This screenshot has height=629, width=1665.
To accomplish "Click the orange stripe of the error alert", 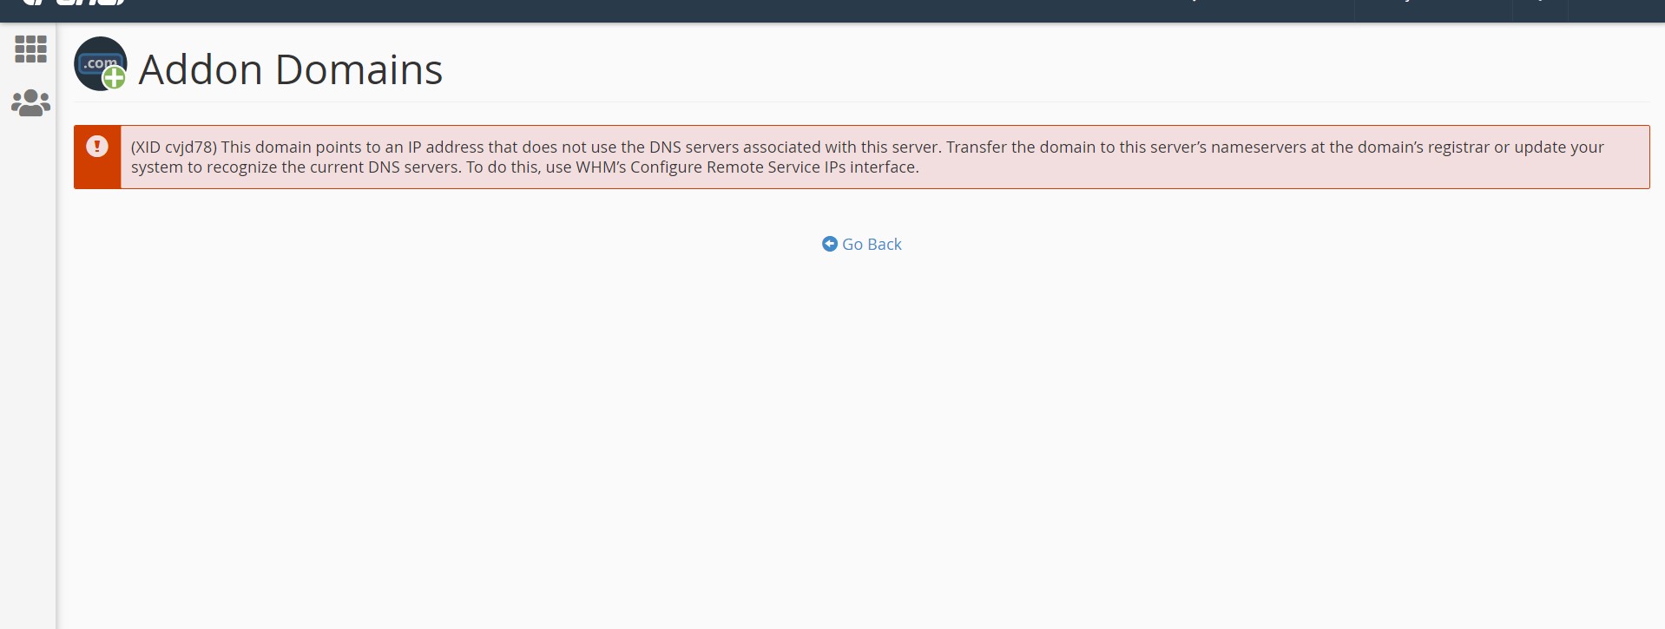I will 97,157.
